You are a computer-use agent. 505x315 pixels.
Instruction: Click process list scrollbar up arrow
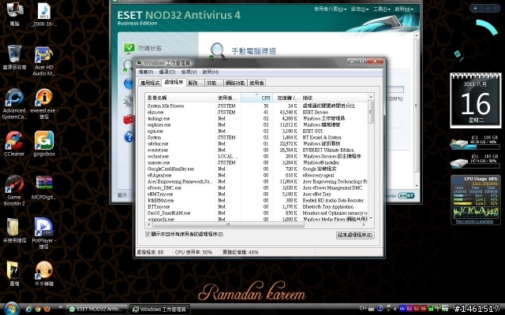pyautogui.click(x=371, y=97)
